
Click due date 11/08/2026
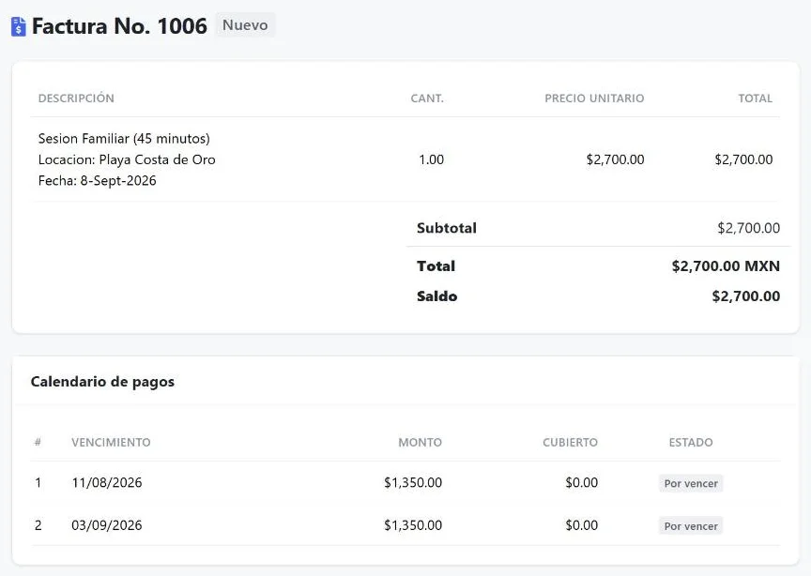click(107, 483)
